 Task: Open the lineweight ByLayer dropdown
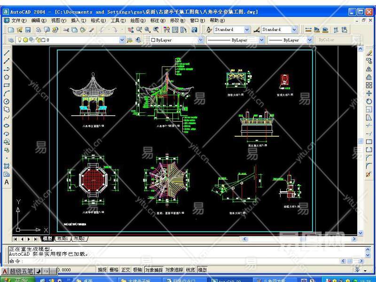point(310,40)
